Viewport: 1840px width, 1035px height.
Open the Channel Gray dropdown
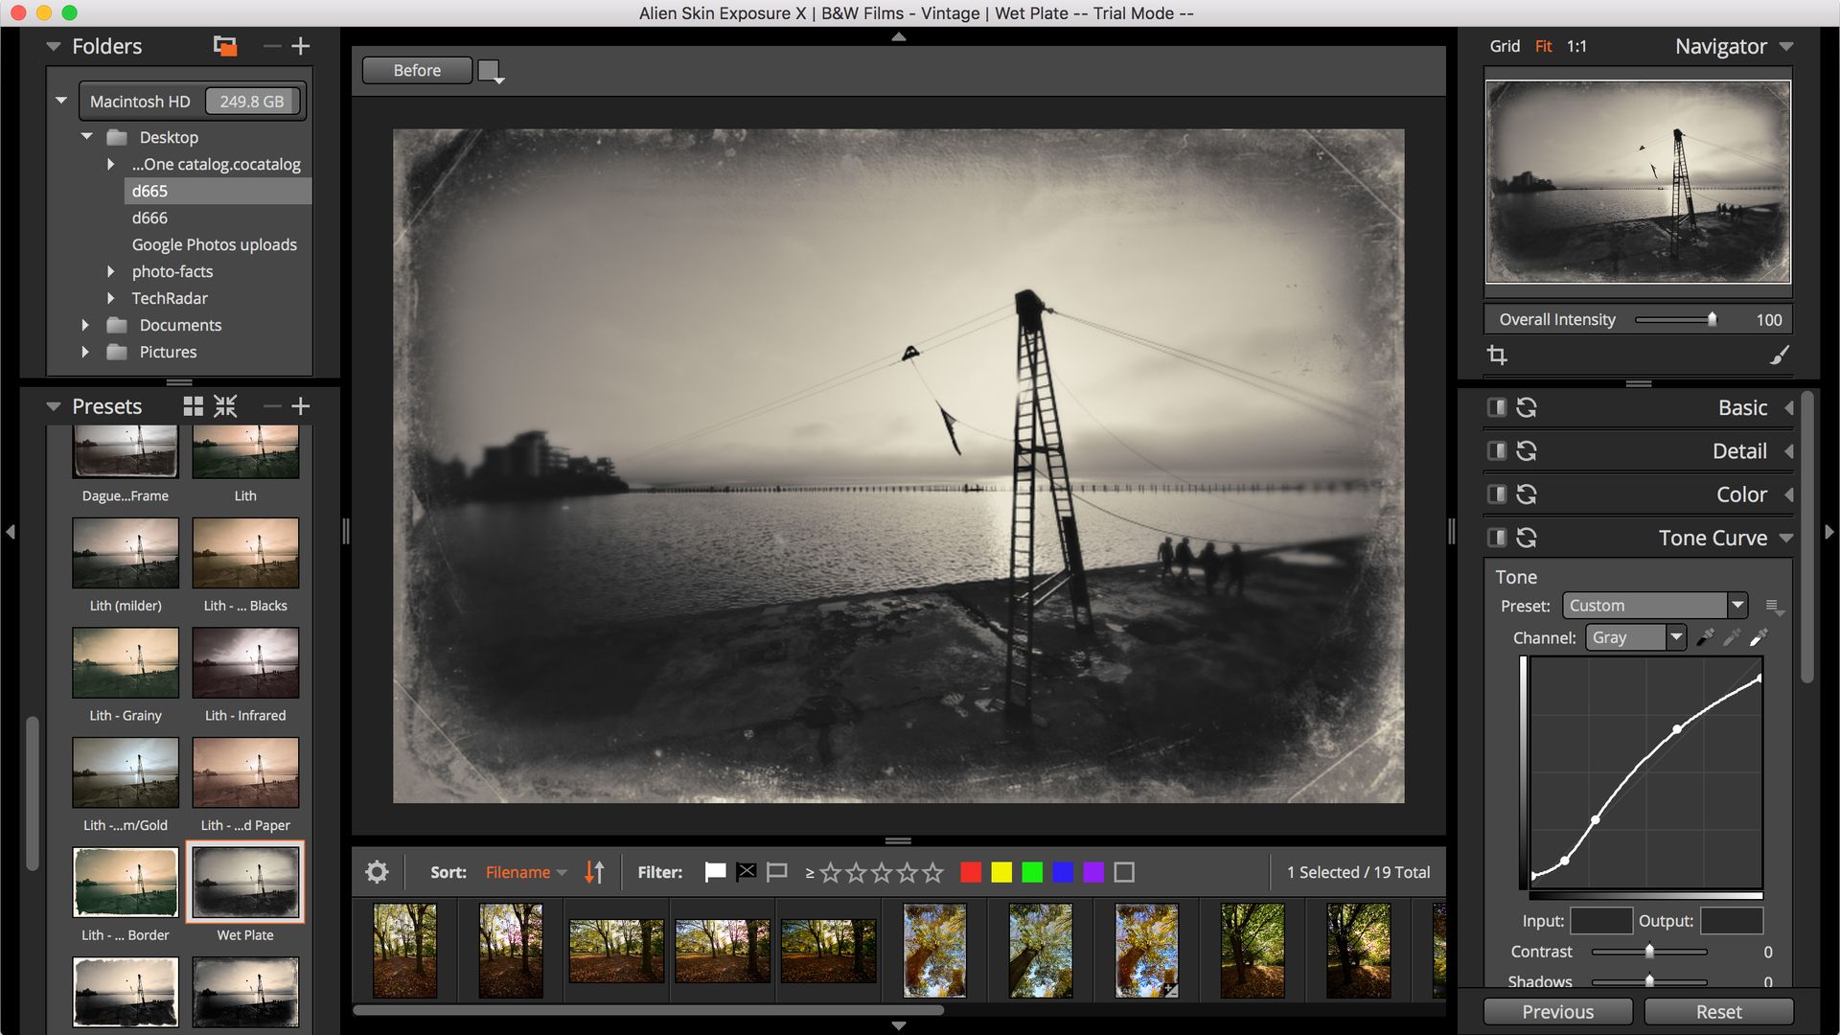1675,637
